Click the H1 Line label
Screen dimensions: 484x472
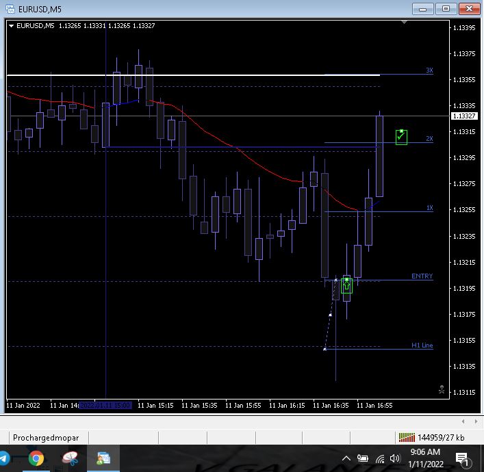422,345
